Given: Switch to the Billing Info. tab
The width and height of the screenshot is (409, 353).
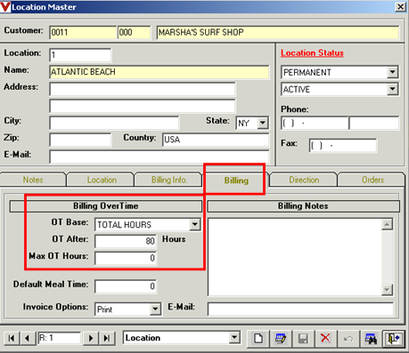Looking at the screenshot, I should coord(169,180).
